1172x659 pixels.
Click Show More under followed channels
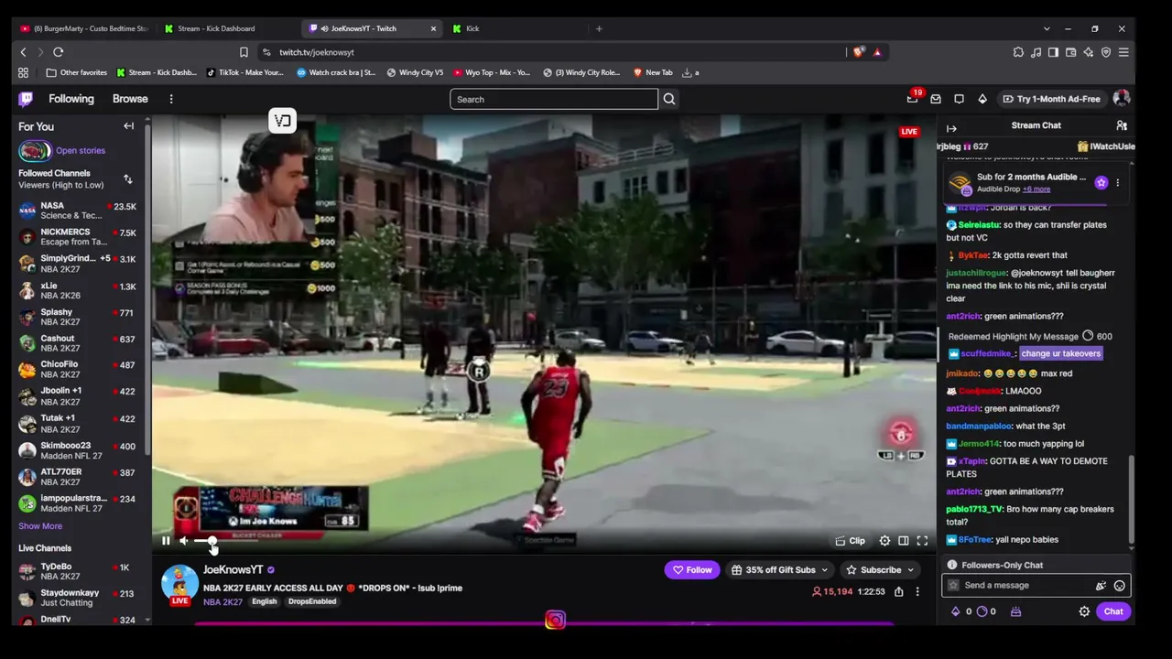pos(40,526)
